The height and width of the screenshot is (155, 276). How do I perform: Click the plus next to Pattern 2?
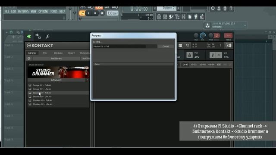point(178,8)
